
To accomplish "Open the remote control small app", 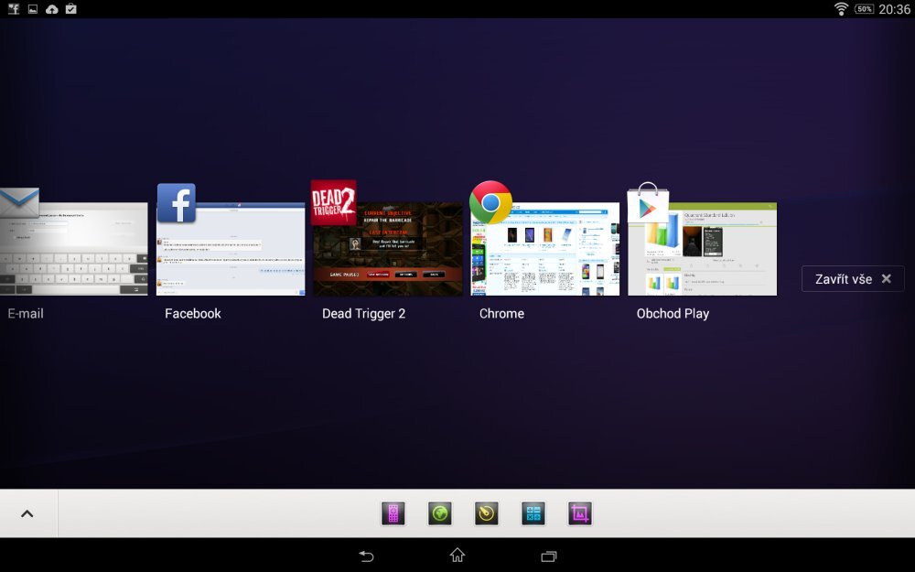I will [393, 513].
